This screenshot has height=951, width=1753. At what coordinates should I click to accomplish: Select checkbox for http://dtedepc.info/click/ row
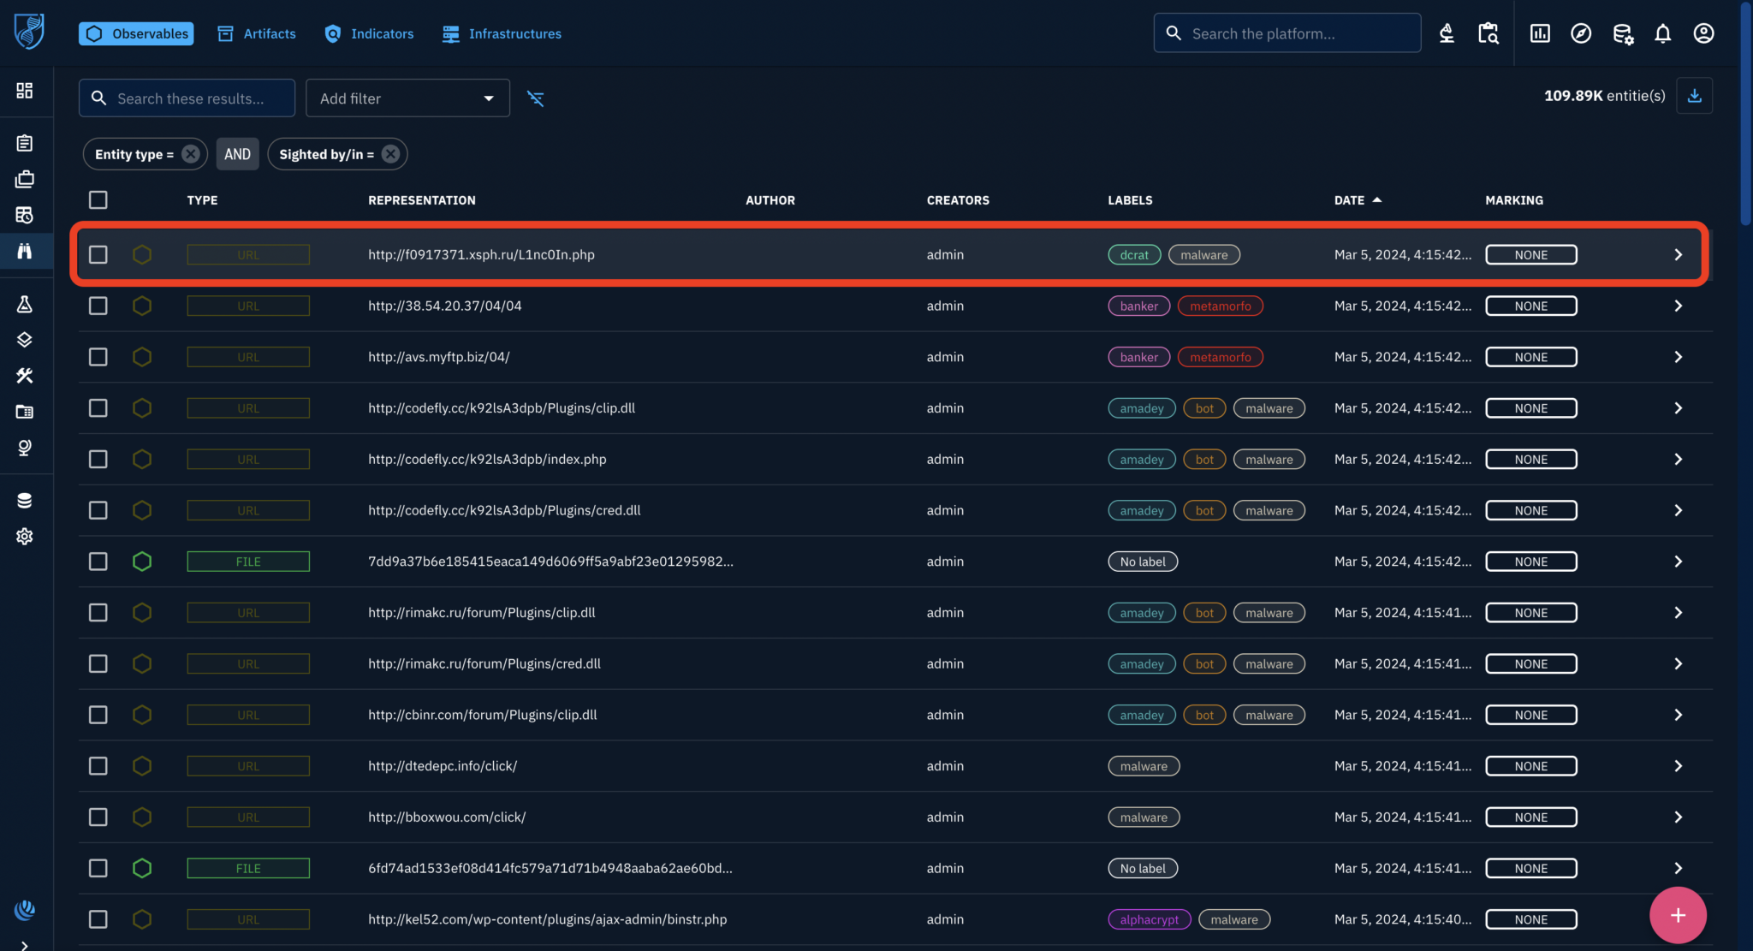click(x=98, y=766)
